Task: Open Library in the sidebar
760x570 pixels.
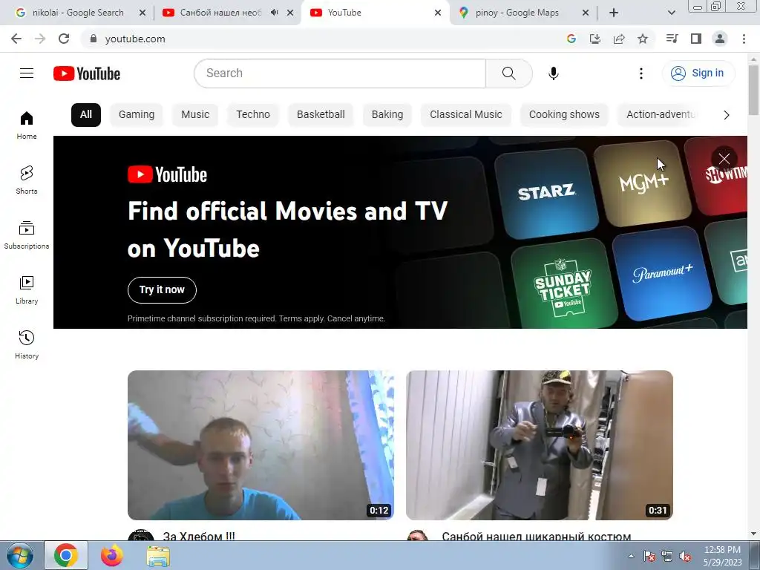Action: 27,290
